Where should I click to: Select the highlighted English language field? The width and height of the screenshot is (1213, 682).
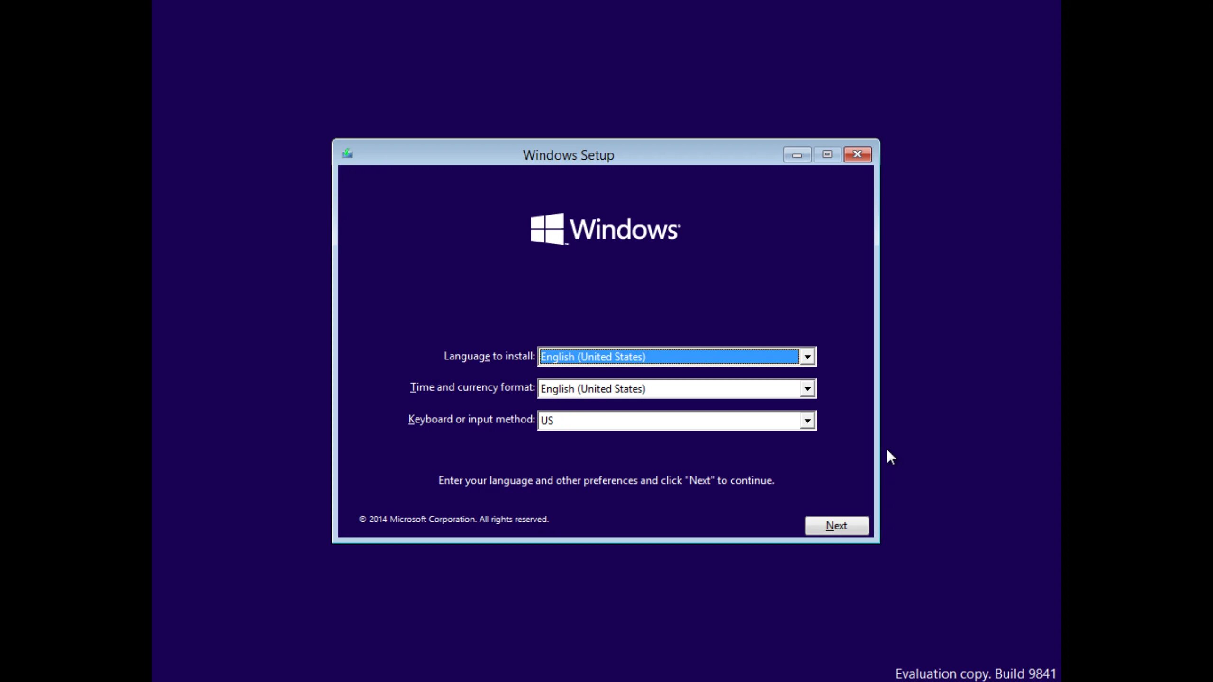(668, 357)
